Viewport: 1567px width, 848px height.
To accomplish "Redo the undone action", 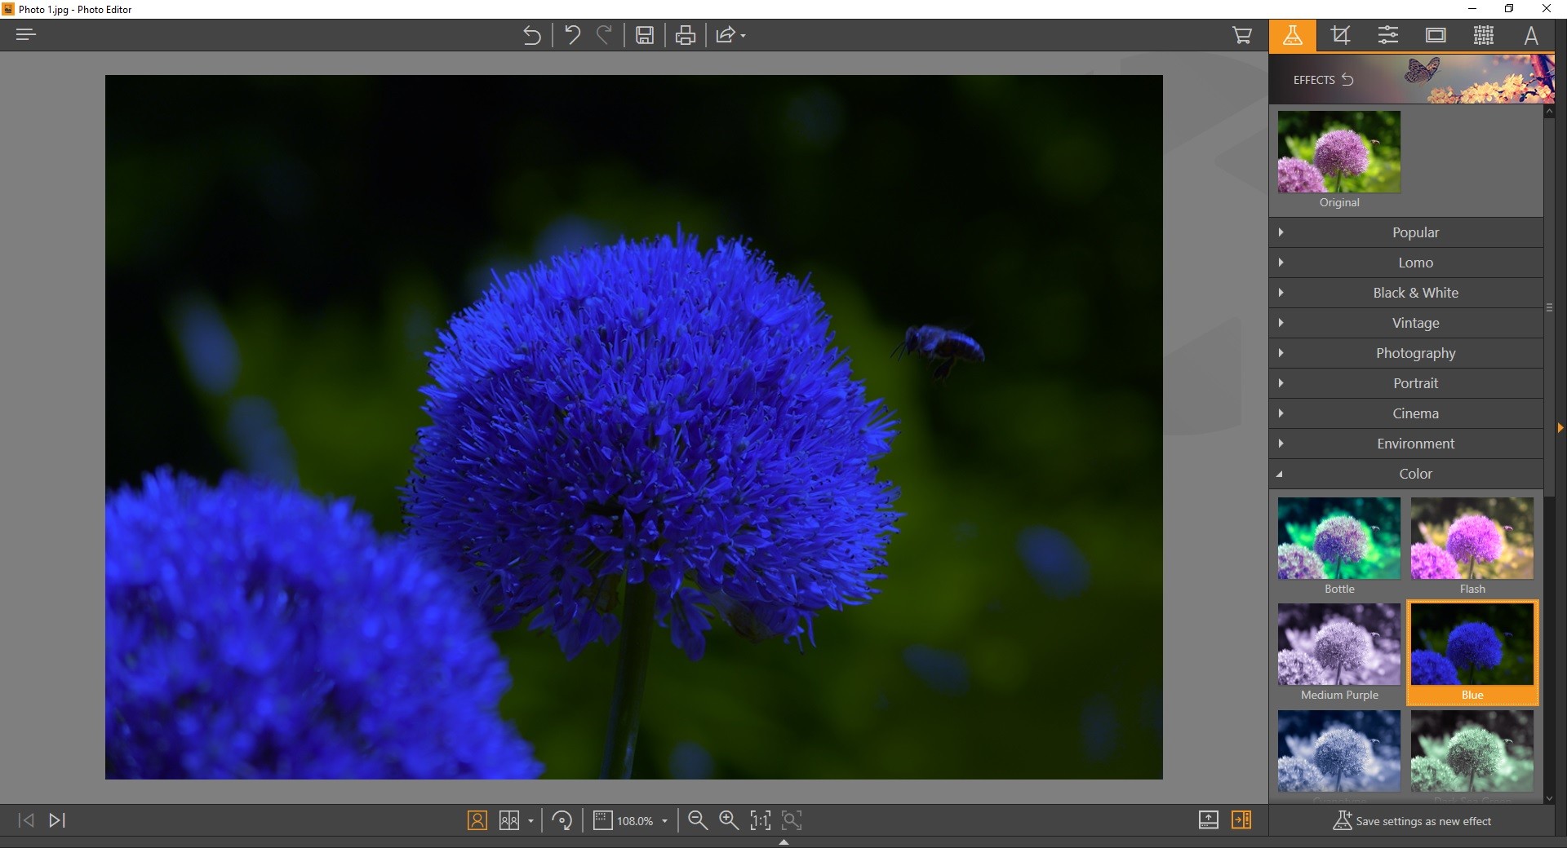I will 604,35.
